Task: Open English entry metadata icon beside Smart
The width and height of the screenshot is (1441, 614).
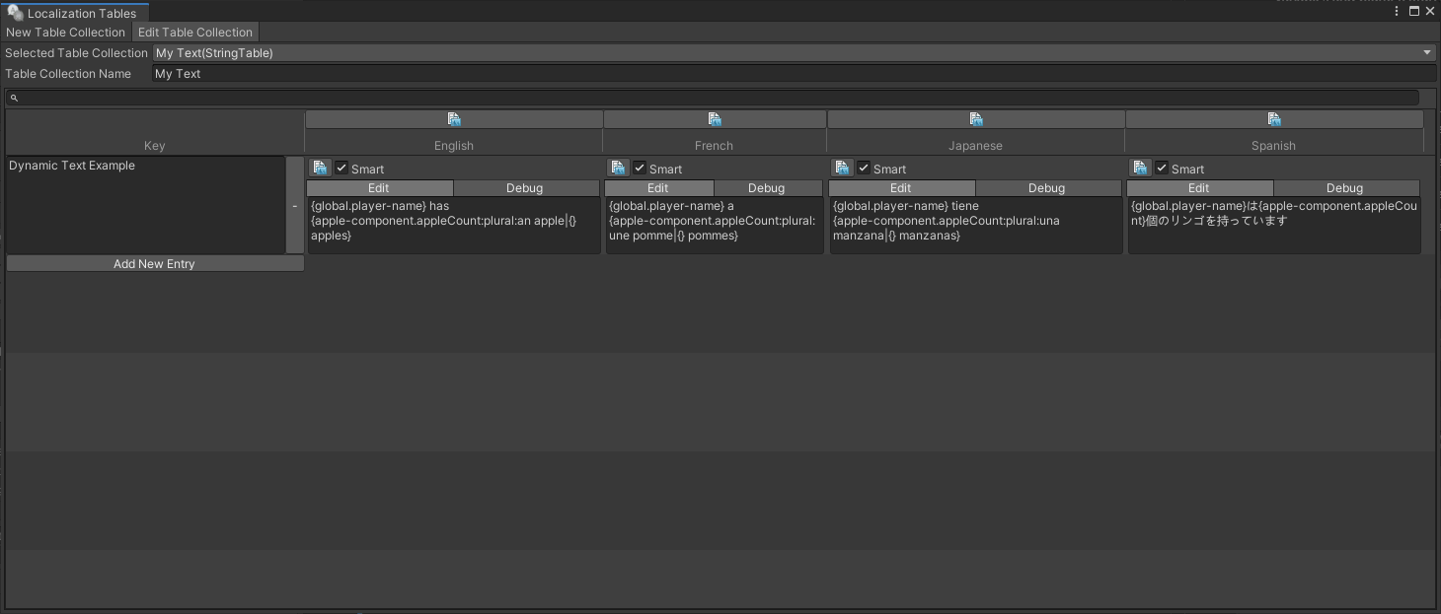Action: click(320, 169)
